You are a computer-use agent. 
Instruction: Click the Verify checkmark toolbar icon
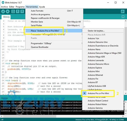3,11
